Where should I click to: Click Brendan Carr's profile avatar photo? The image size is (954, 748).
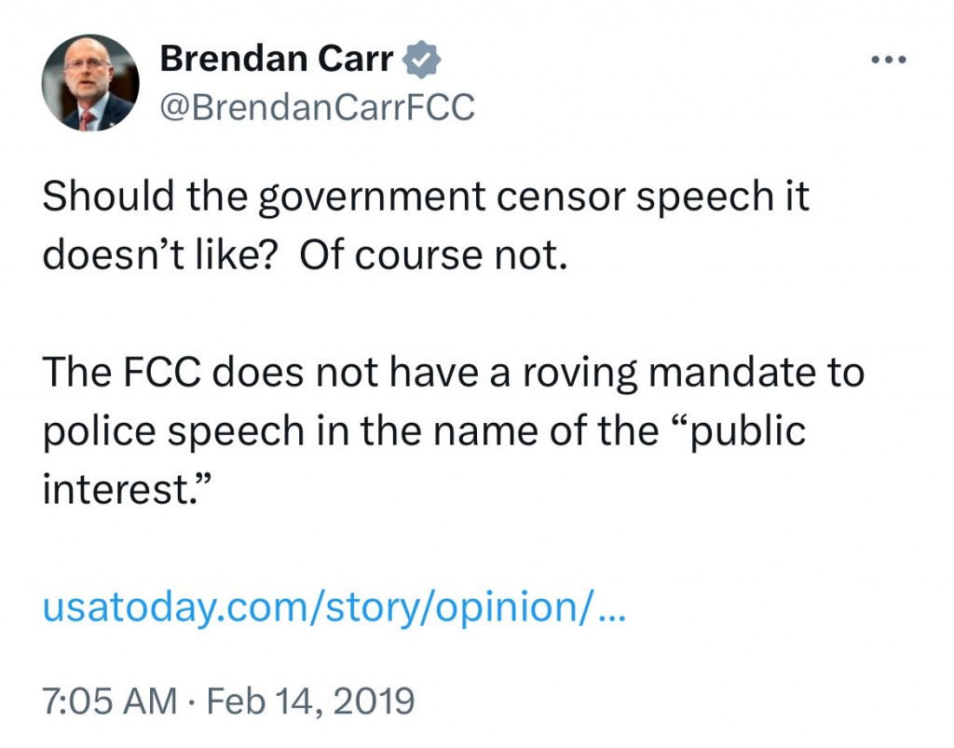click(x=90, y=83)
